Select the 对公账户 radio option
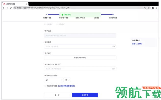Viewport: 161px width, 100px height. [45, 24]
